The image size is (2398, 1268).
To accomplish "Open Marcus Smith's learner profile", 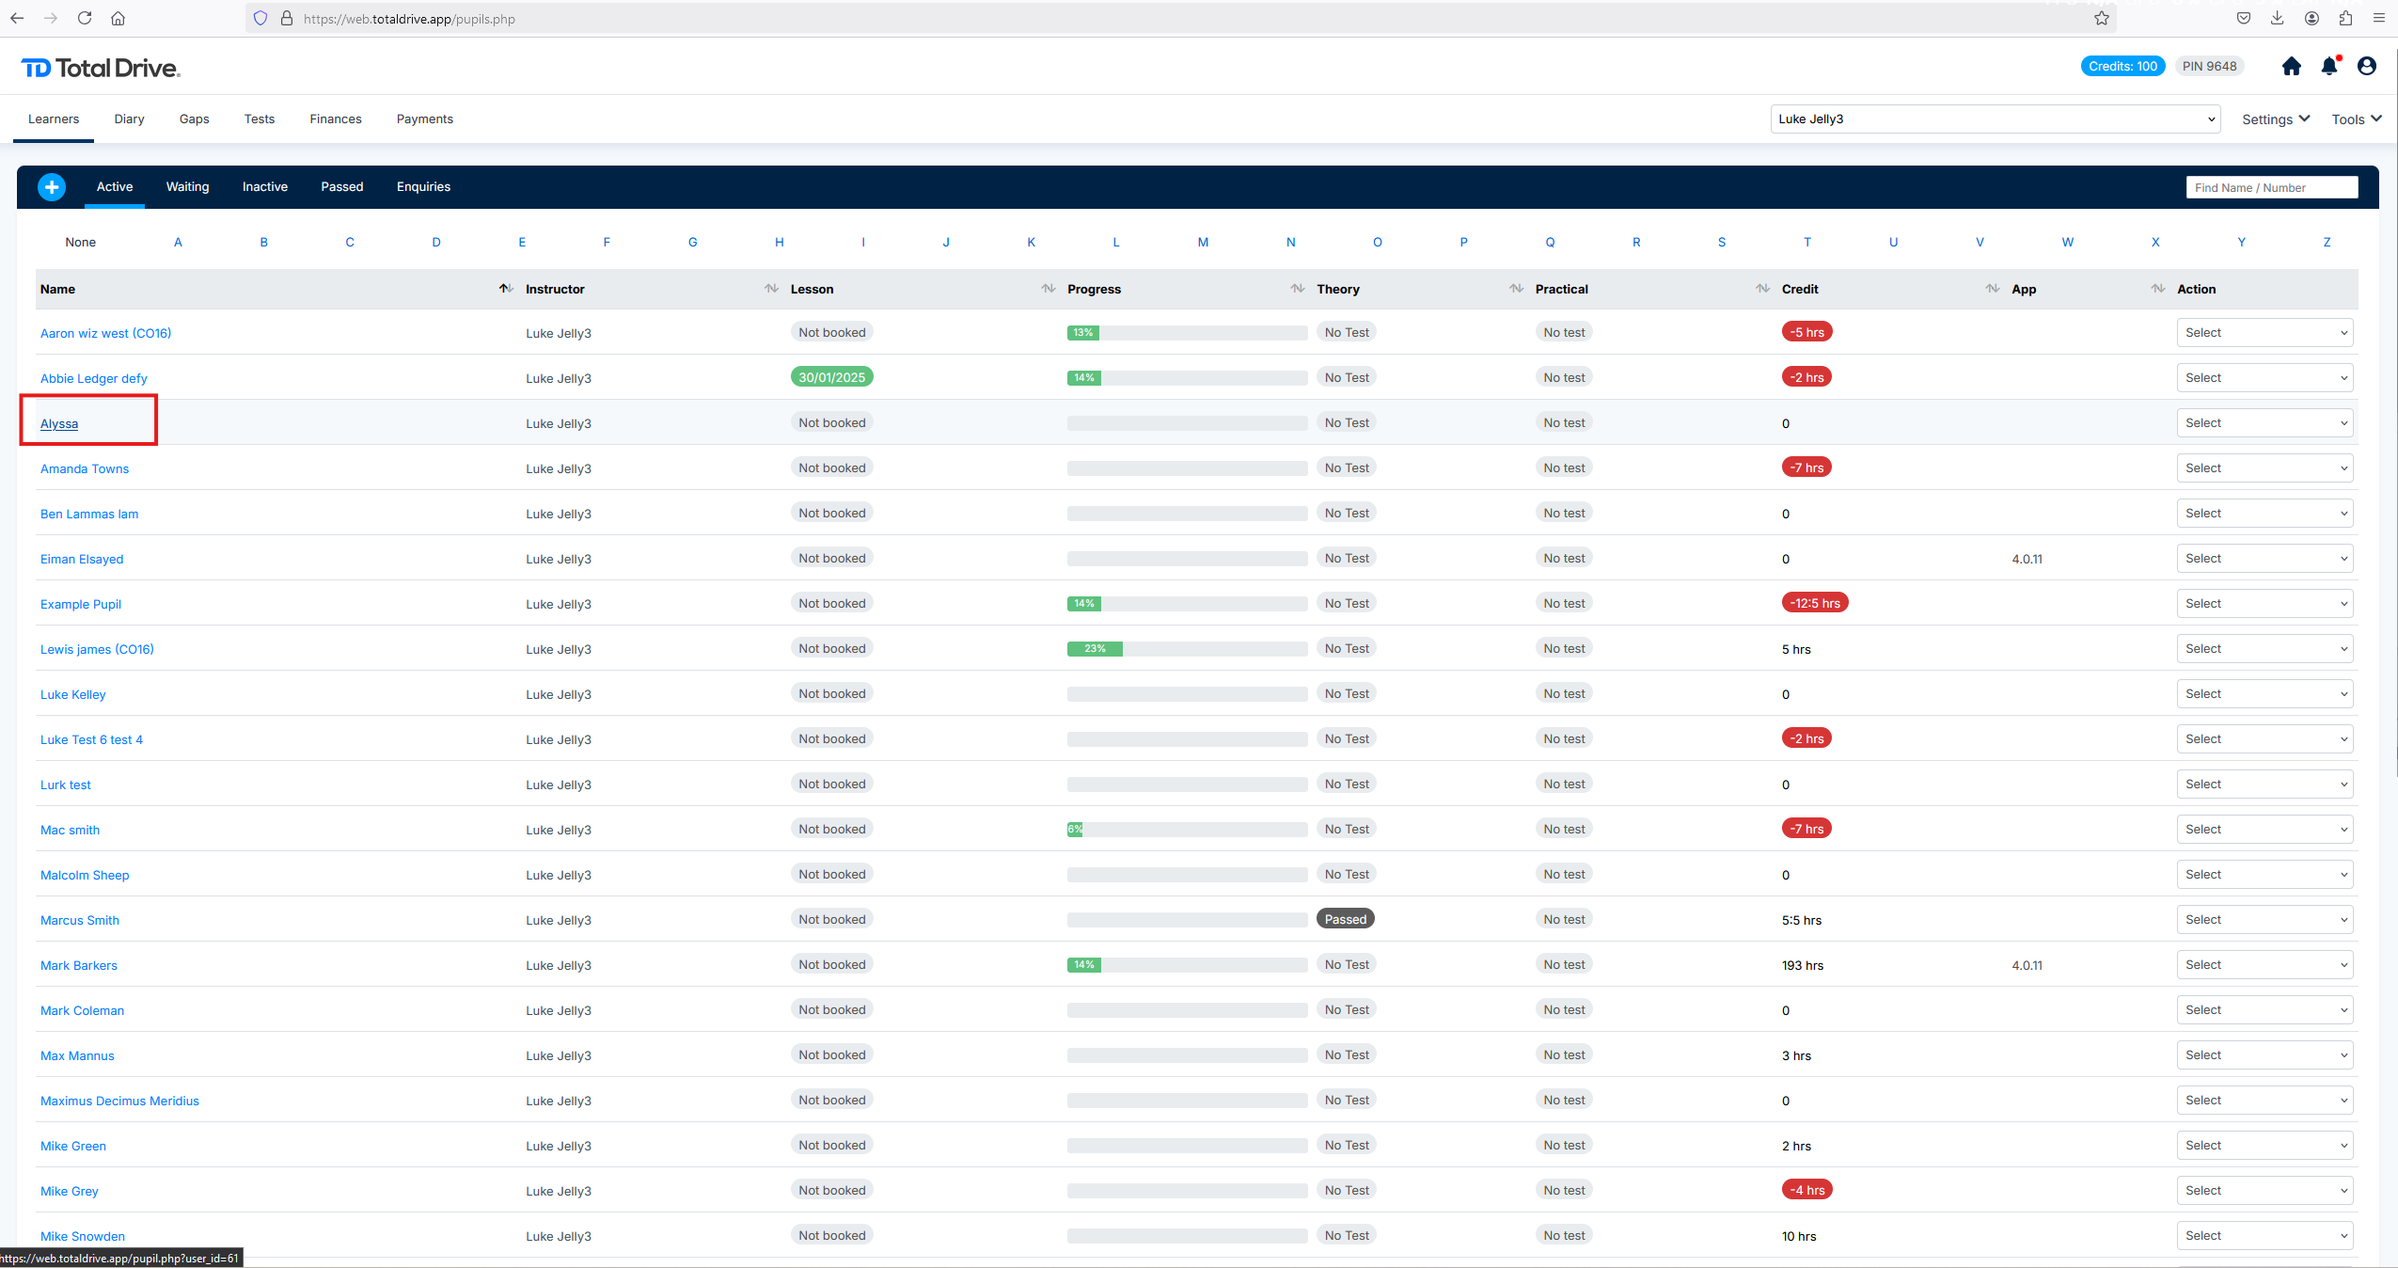I will (x=80, y=920).
